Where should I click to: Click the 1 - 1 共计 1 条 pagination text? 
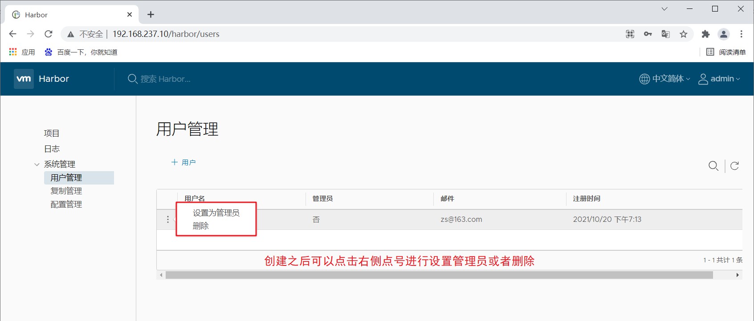(723, 260)
